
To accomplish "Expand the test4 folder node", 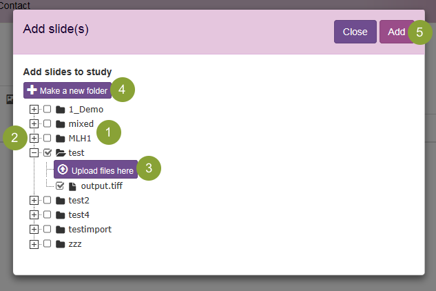I will [34, 215].
